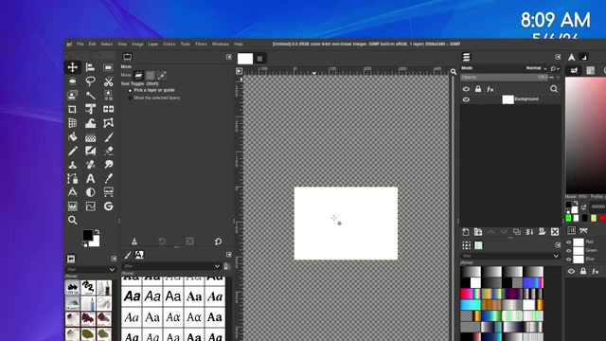Click the foreground color swatch in toolbox
Screen dimensions: 606x341
(88, 235)
